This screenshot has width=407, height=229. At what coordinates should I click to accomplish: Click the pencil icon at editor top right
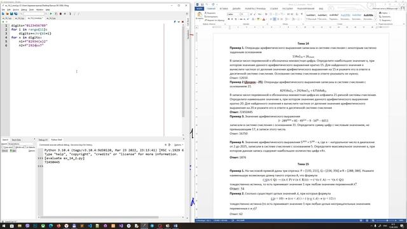pyautogui.click(x=175, y=22)
